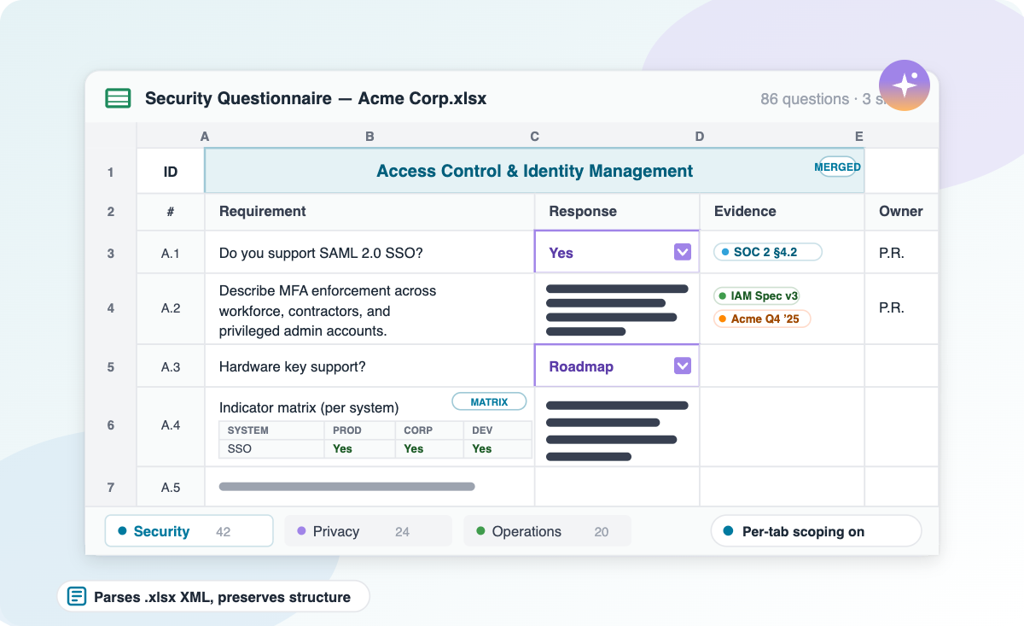Select column E header
The height and width of the screenshot is (626, 1024).
click(859, 137)
